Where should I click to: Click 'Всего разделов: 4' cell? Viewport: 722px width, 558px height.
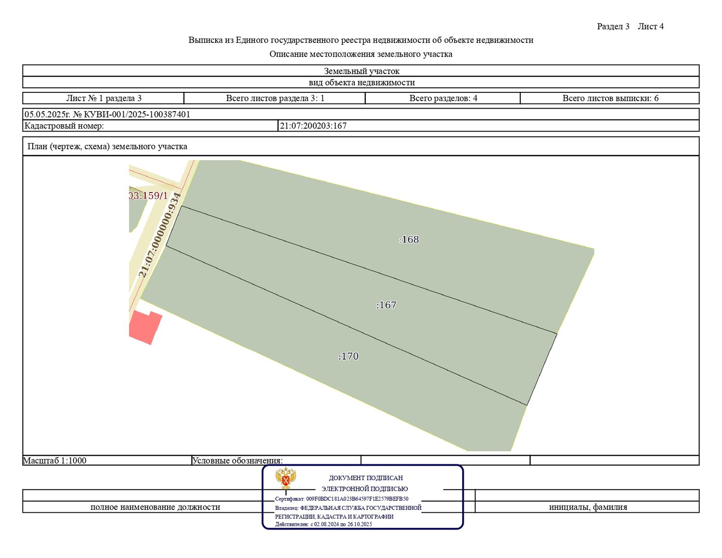443,98
